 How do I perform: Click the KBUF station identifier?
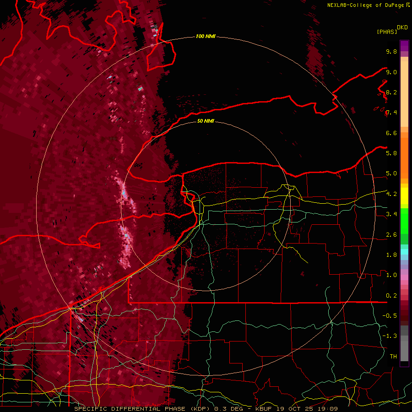click(x=264, y=409)
